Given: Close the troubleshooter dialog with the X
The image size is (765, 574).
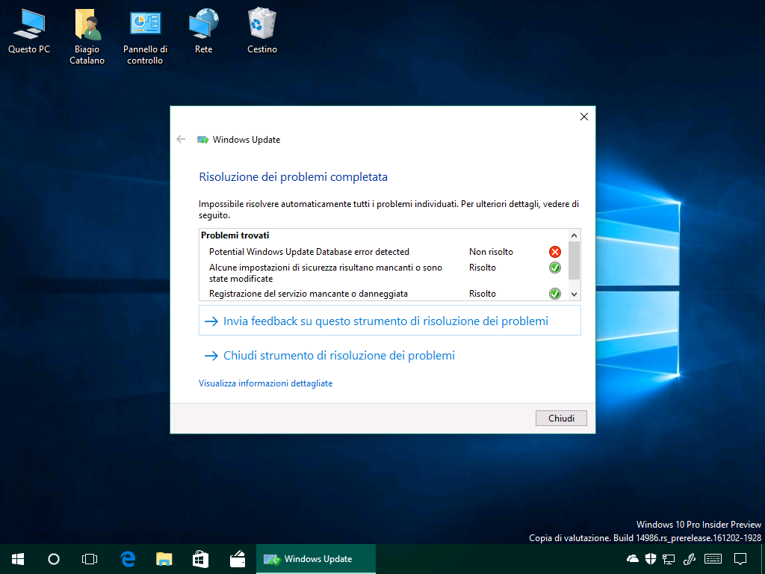Looking at the screenshot, I should click(584, 117).
